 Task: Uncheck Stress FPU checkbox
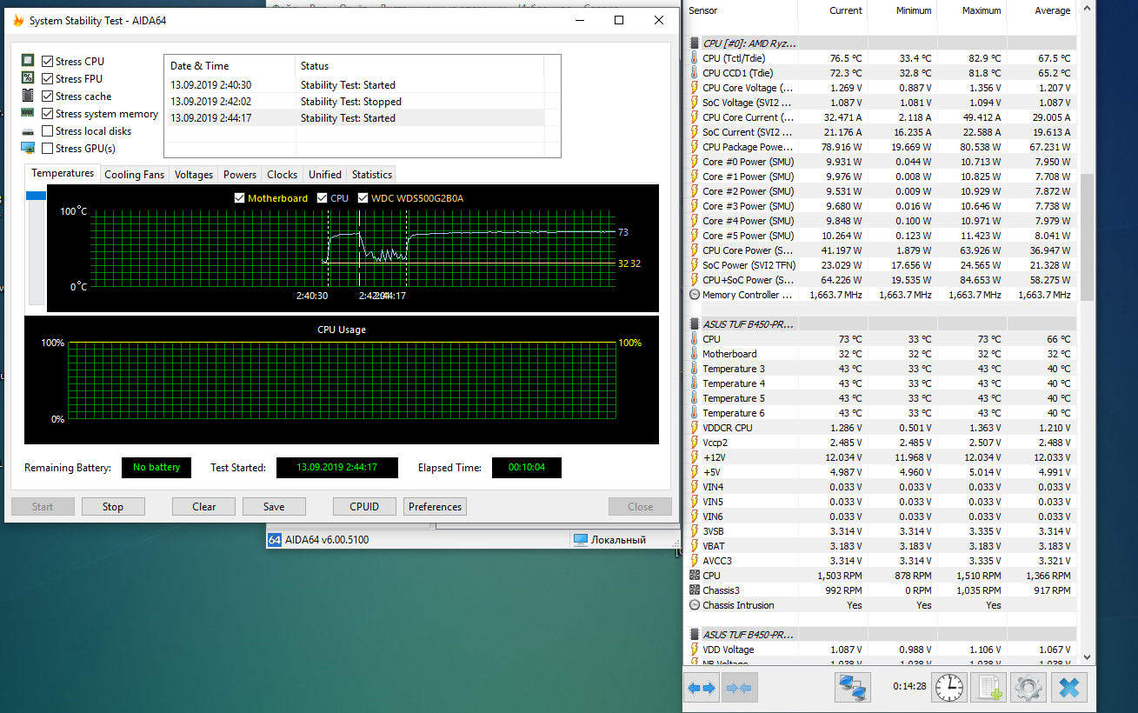pos(48,79)
